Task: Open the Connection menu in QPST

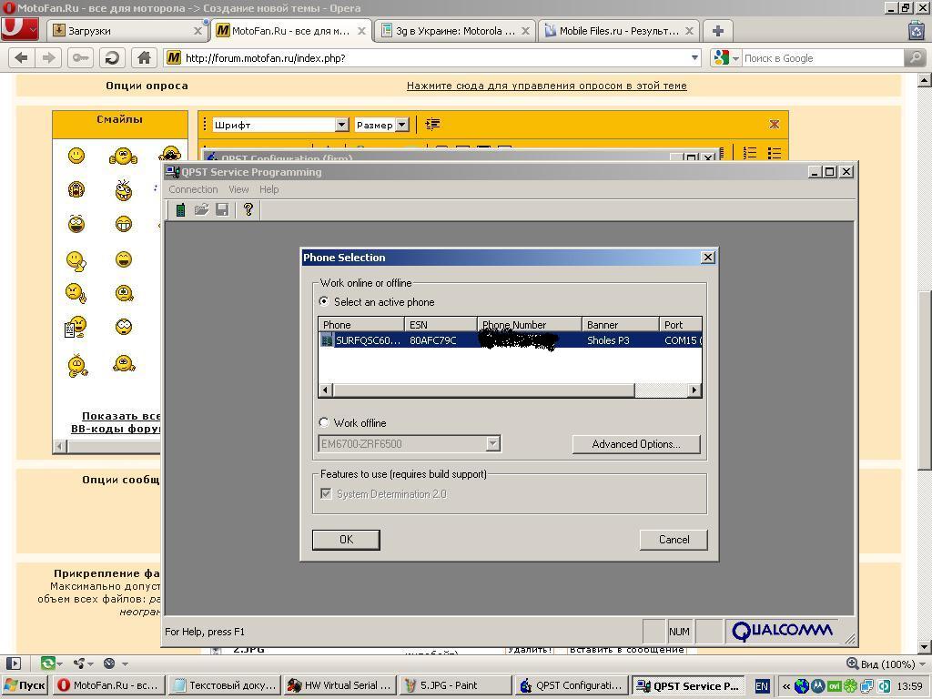Action: [x=193, y=189]
